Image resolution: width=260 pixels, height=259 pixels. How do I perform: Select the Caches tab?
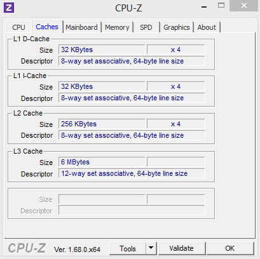(x=47, y=27)
